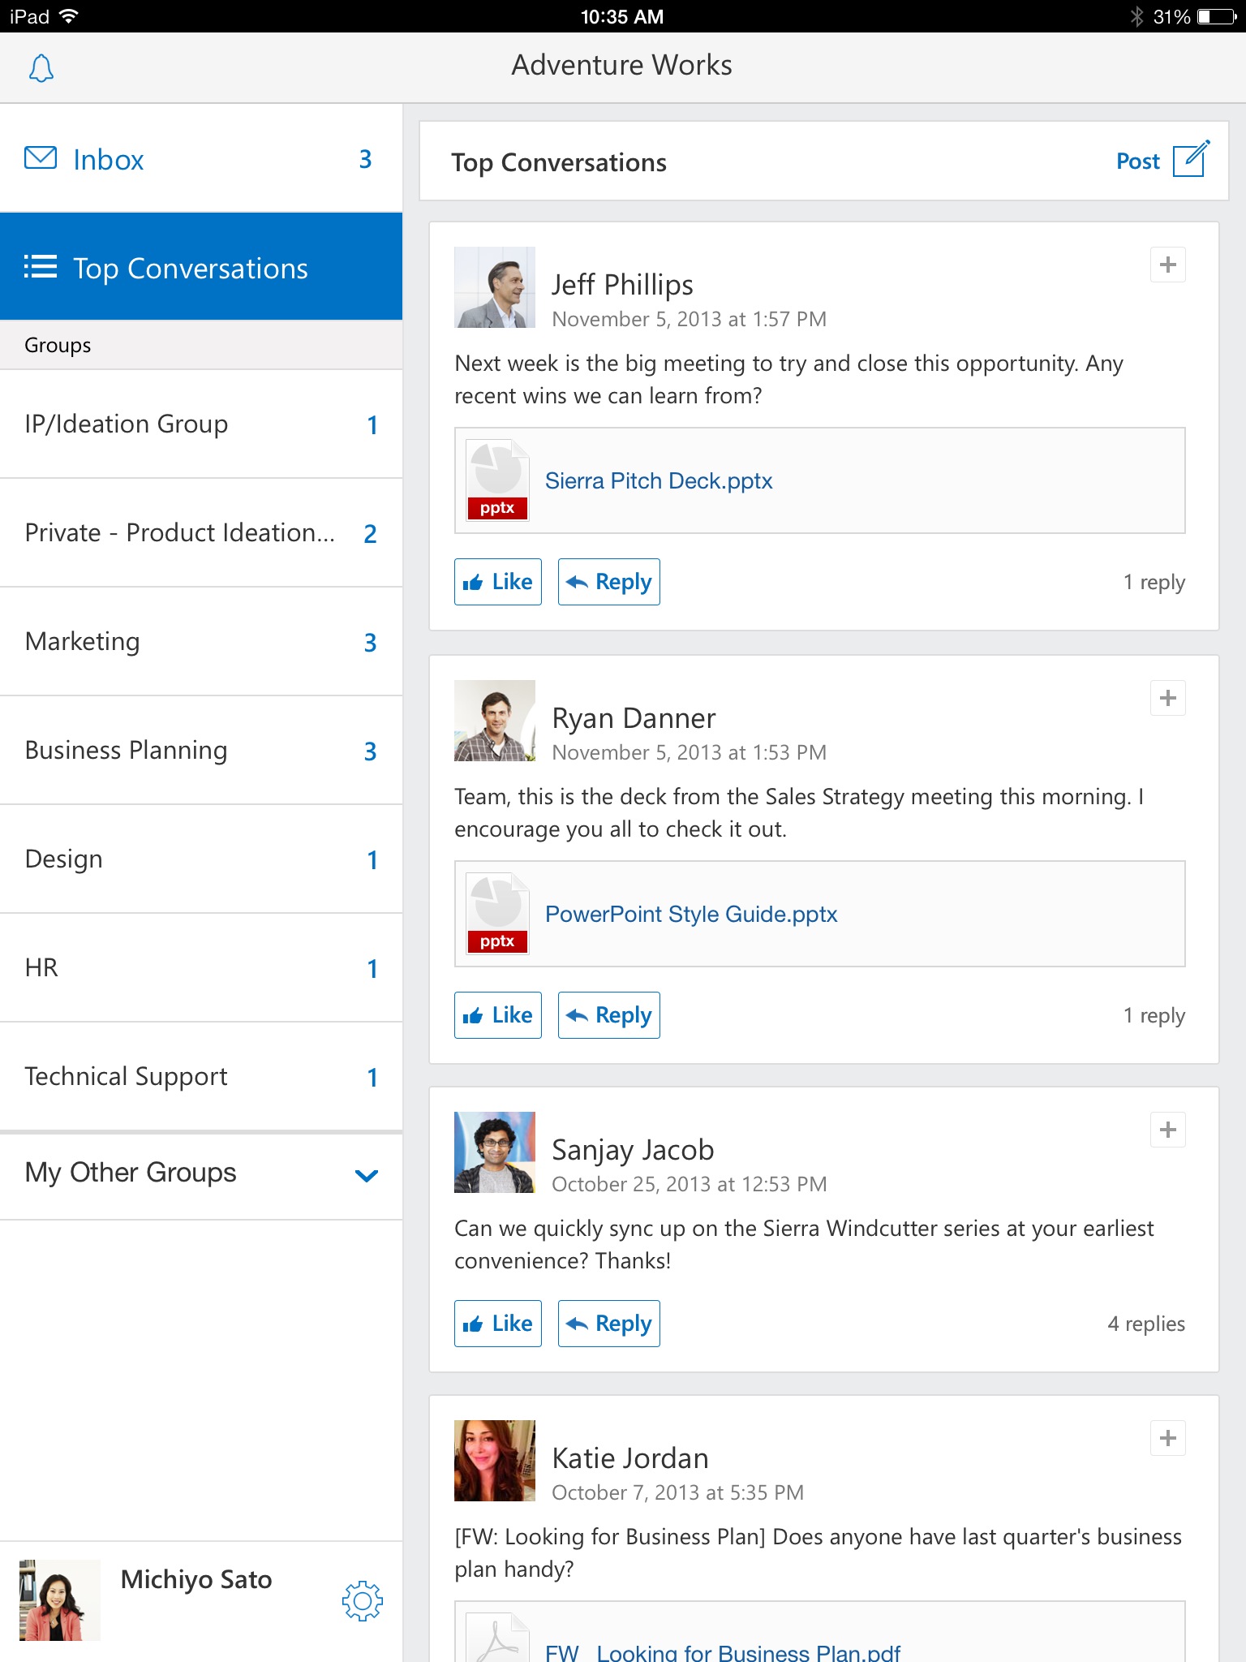Open the notifications bell
1246x1662 pixels.
point(41,69)
